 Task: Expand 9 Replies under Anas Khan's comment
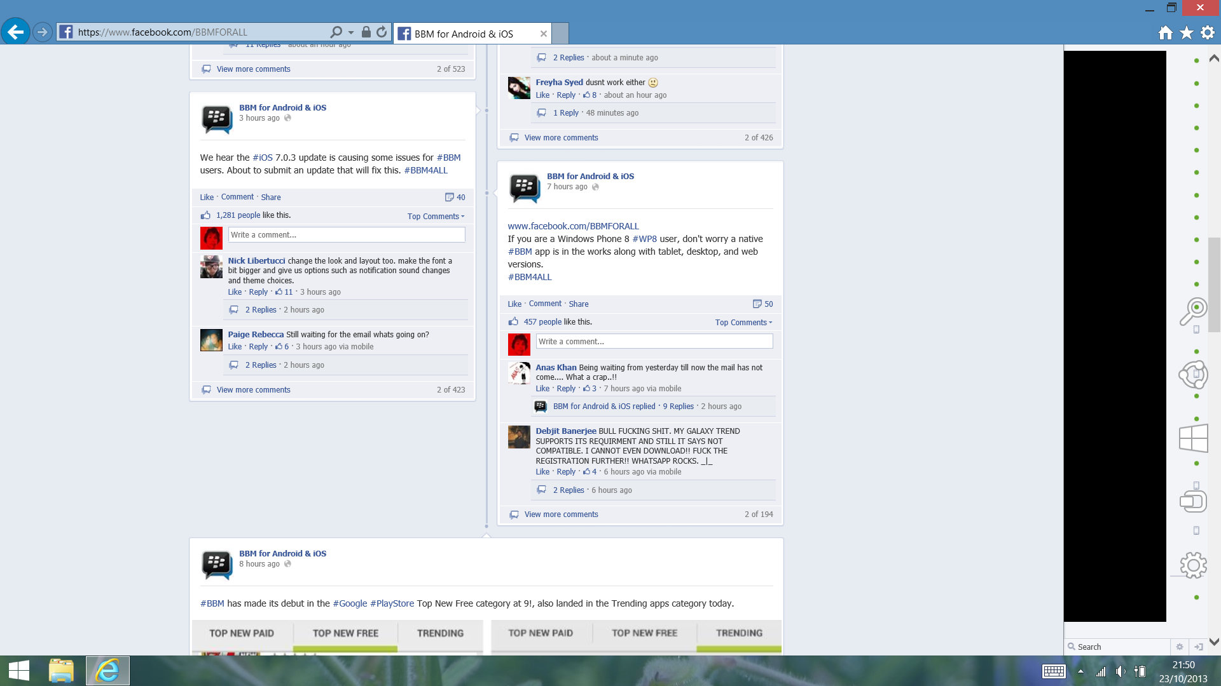[x=679, y=407]
